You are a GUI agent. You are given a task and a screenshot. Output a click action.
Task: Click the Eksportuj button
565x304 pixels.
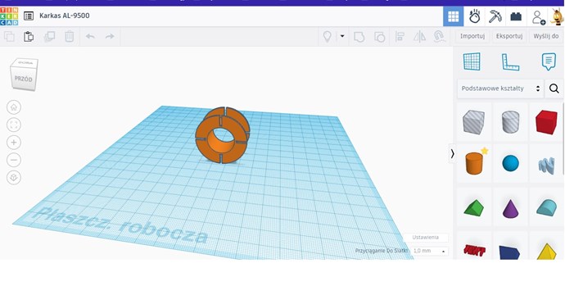point(509,36)
